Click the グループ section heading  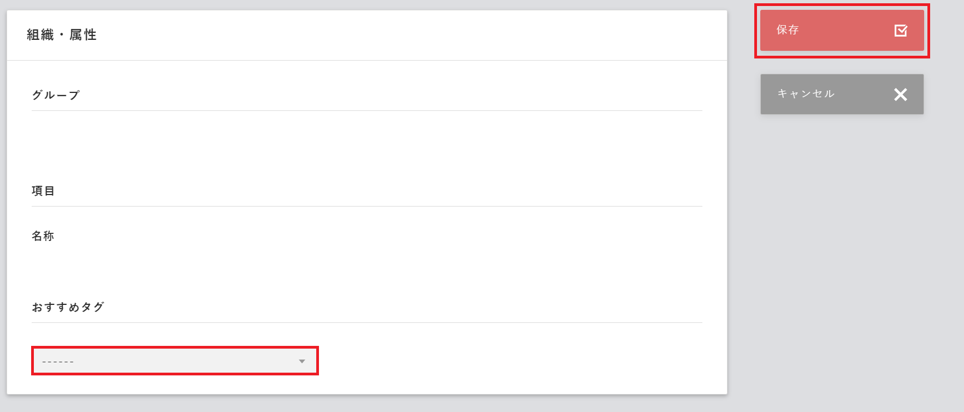56,95
